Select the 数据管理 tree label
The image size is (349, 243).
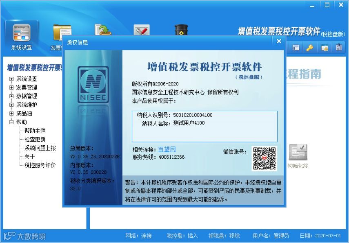pyautogui.click(x=27, y=96)
